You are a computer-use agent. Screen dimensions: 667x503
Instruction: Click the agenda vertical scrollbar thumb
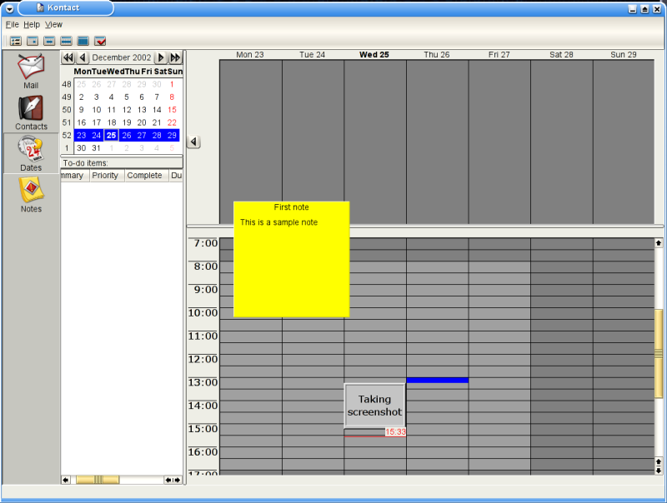point(659,353)
